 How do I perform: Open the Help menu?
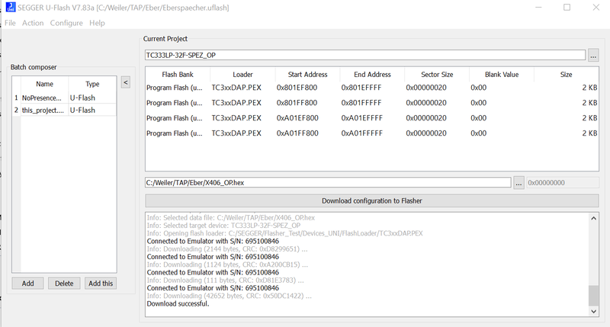[x=97, y=23]
